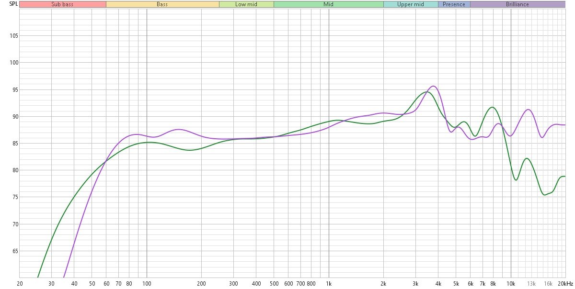Click the green curve's peak at 8k

(492, 107)
